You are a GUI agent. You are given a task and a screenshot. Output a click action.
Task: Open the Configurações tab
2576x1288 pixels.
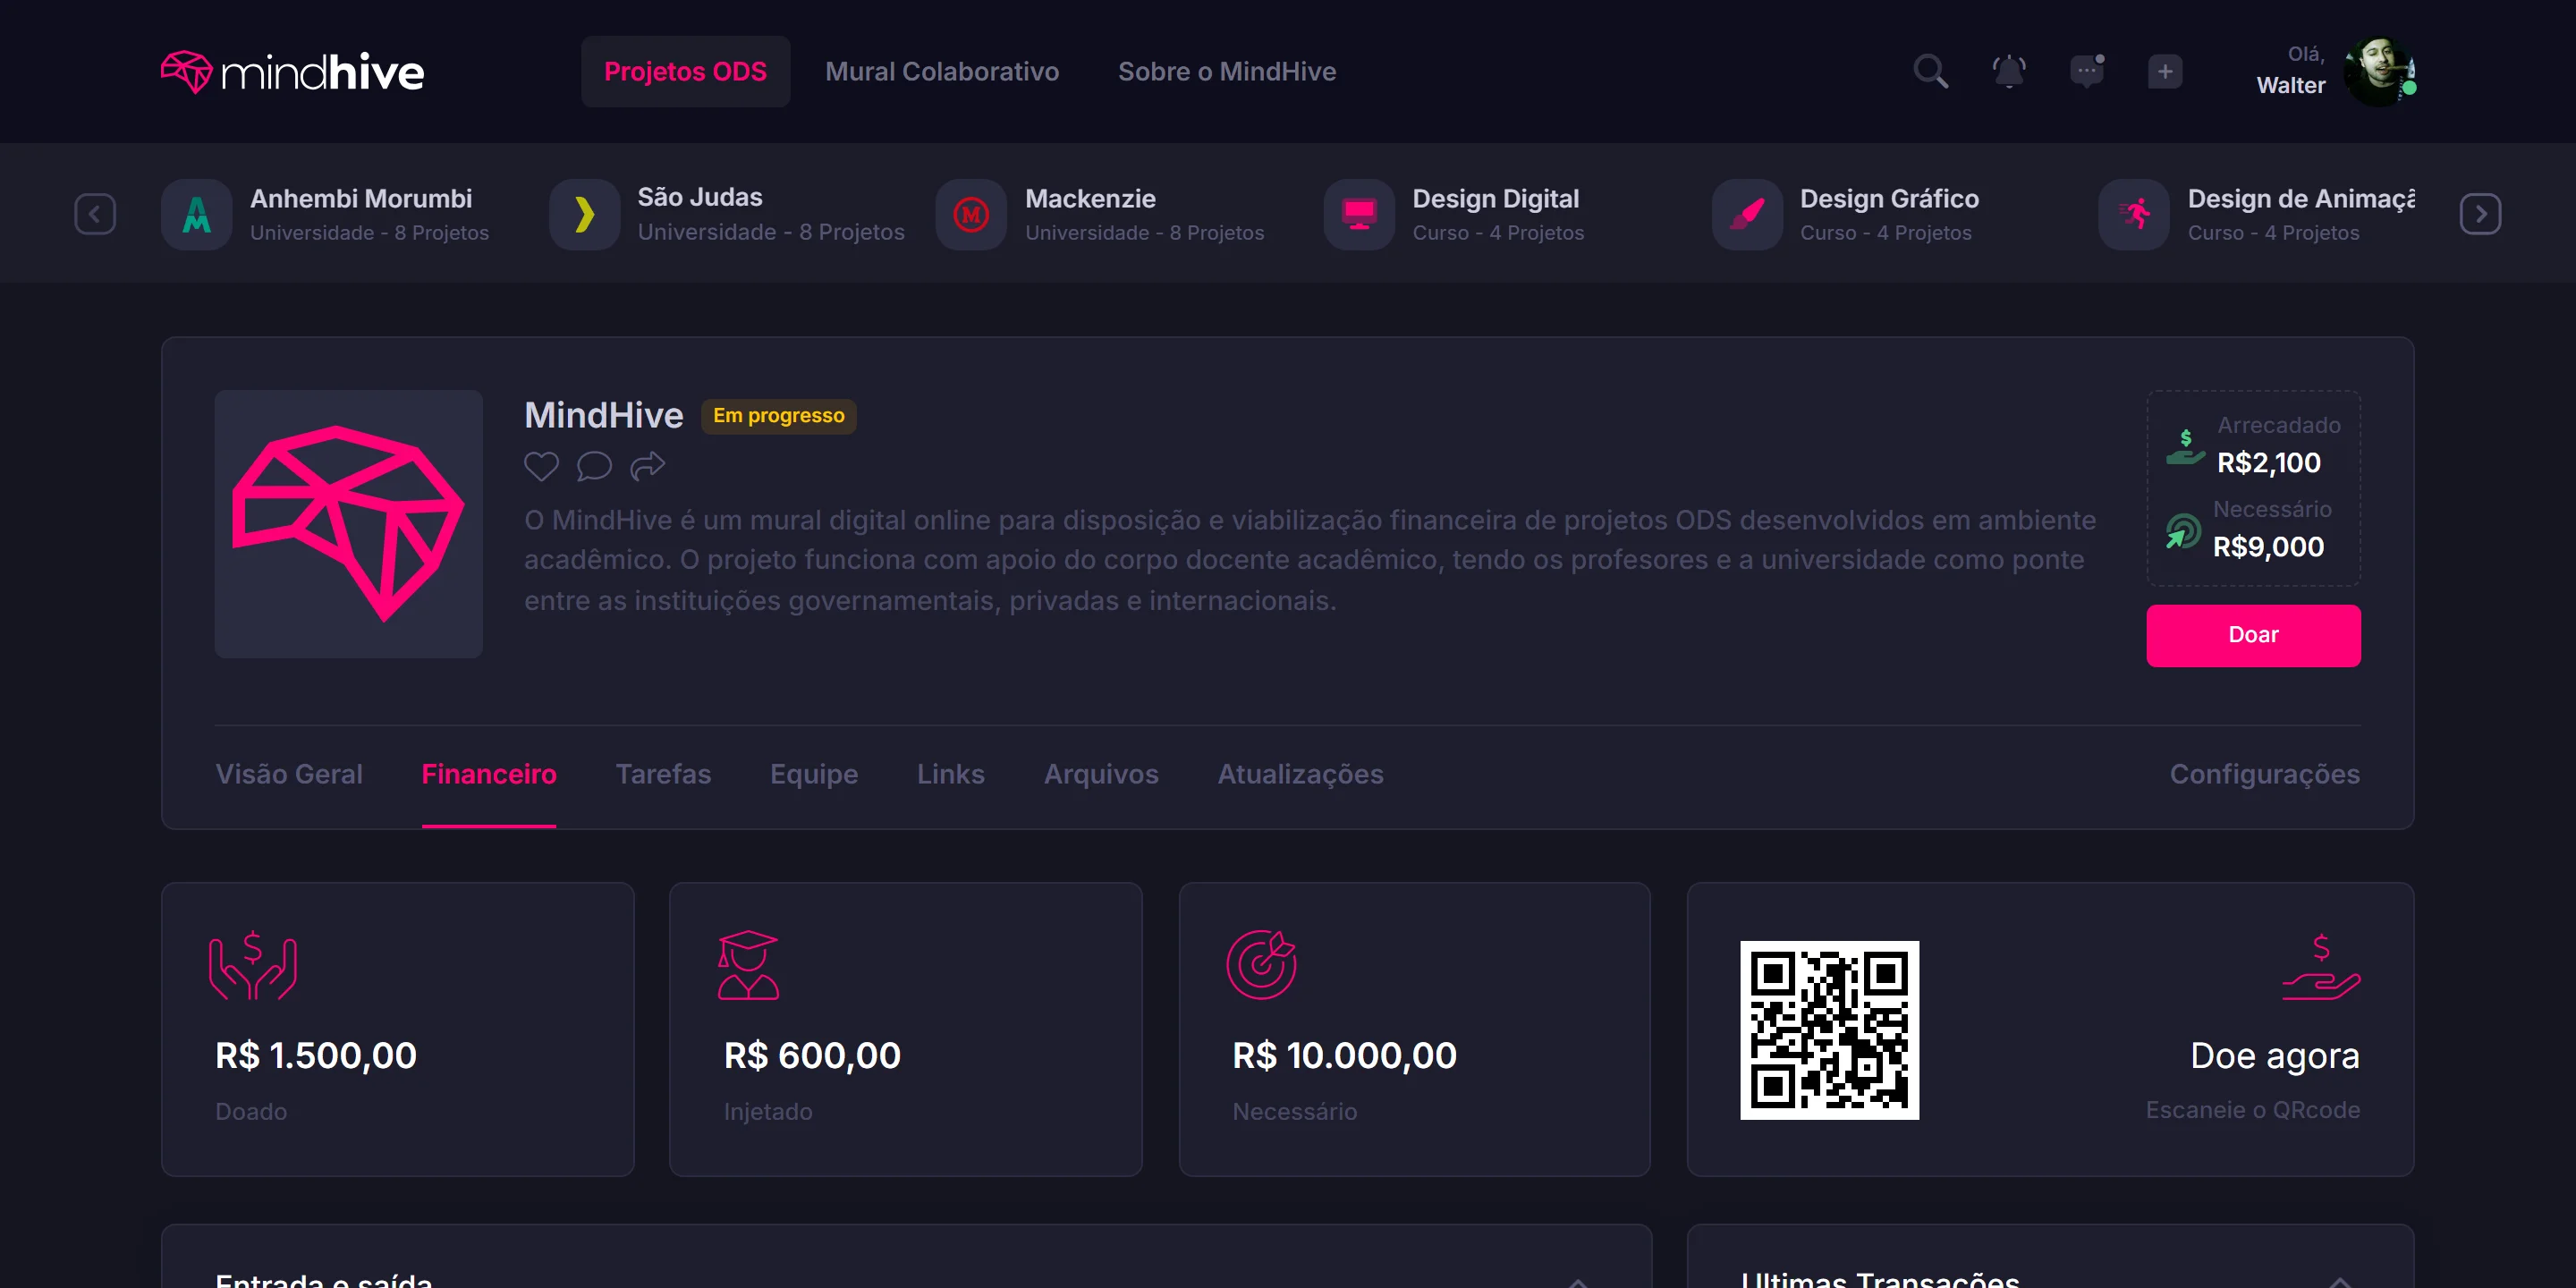[x=2264, y=774]
